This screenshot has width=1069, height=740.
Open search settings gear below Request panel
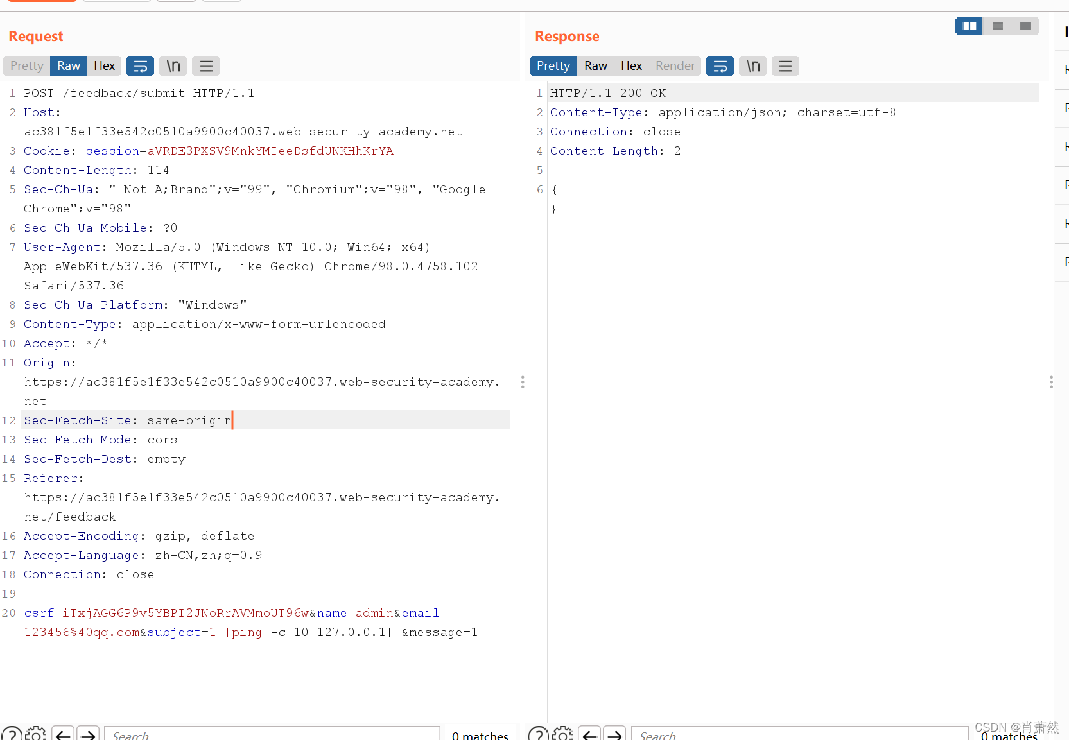(x=36, y=734)
